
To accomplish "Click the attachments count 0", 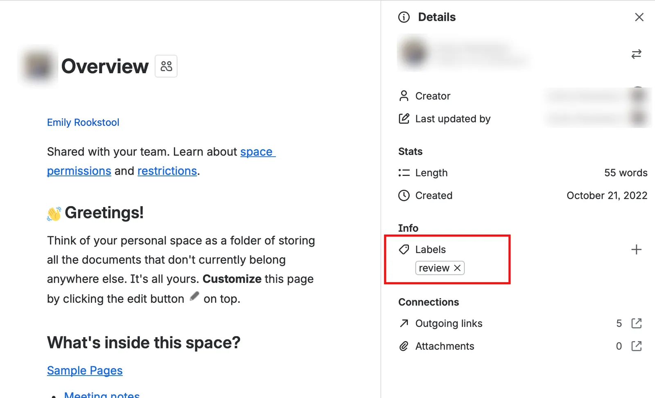I will (619, 346).
